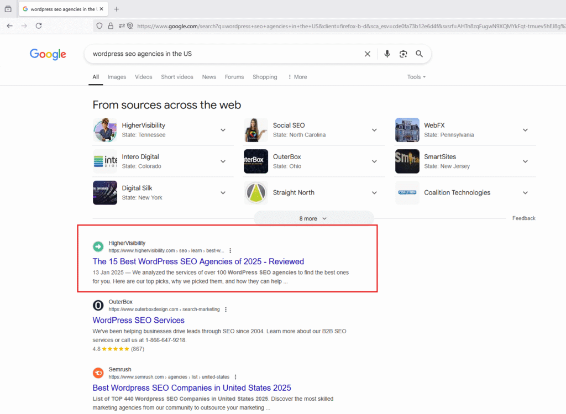
Task: Switch to the Images tab
Action: [117, 77]
